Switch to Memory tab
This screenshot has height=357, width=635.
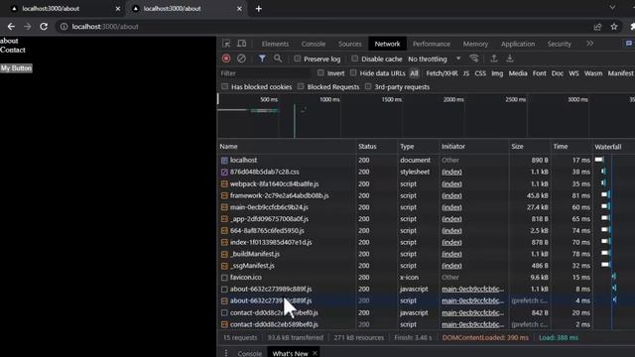(475, 44)
